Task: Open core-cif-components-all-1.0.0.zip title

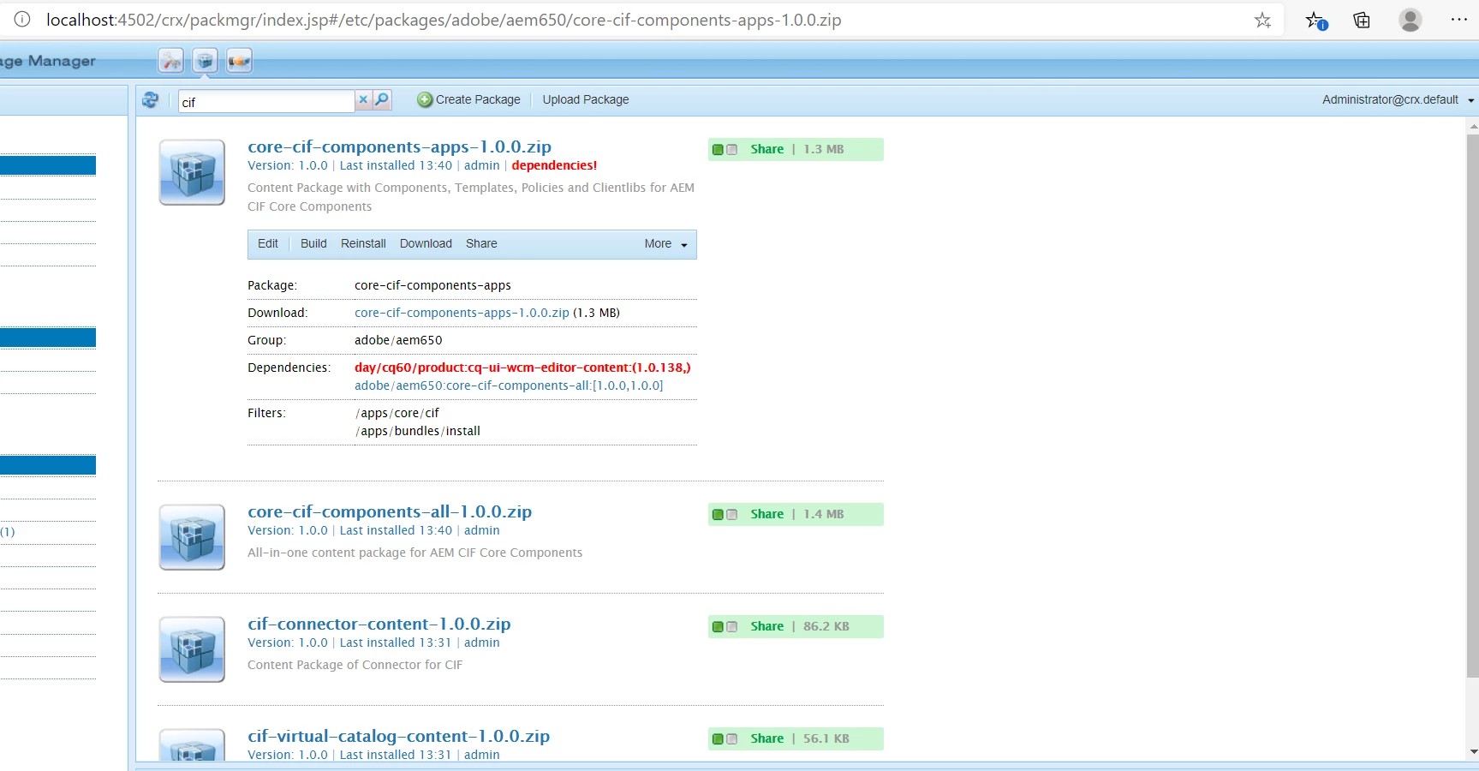Action: (390, 511)
